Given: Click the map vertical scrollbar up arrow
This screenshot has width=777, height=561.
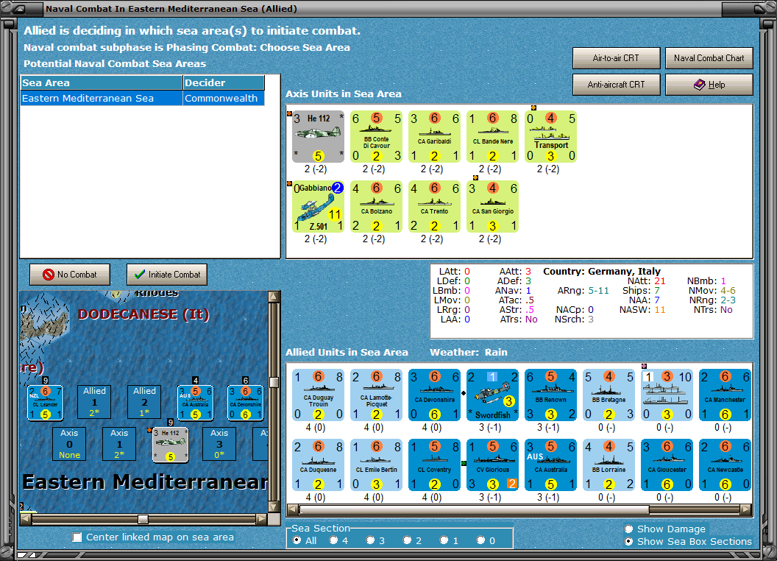Looking at the screenshot, I should (274, 297).
